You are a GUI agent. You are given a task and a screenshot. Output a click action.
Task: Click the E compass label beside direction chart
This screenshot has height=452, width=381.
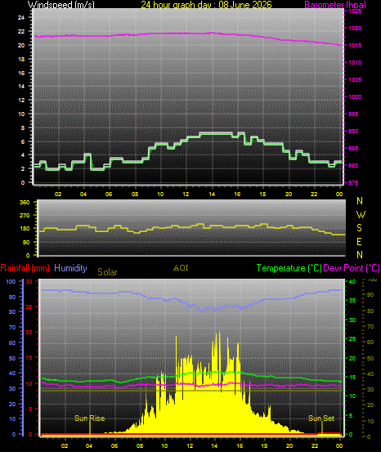click(359, 242)
